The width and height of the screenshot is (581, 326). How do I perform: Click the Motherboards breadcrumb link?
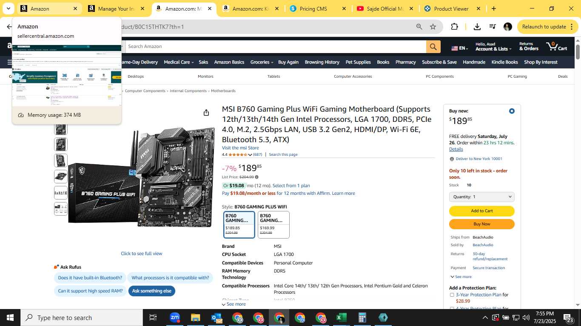coord(223,91)
